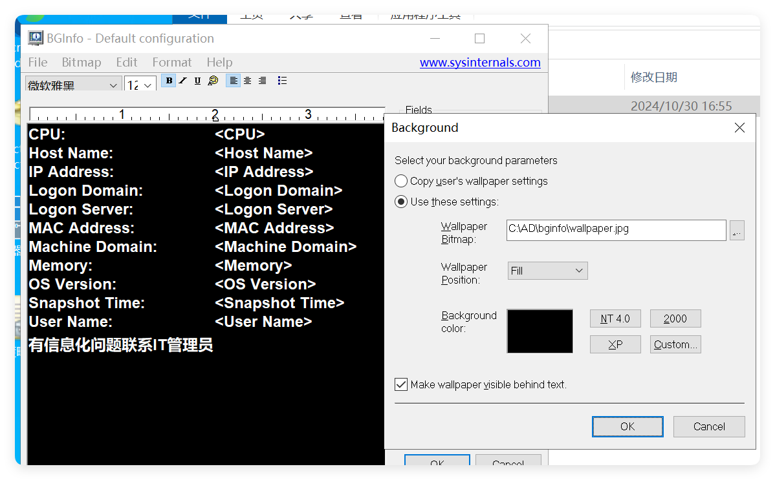This screenshot has width=775, height=480.
Task: Click the Wallpaper Bitmap path field
Action: pos(615,230)
